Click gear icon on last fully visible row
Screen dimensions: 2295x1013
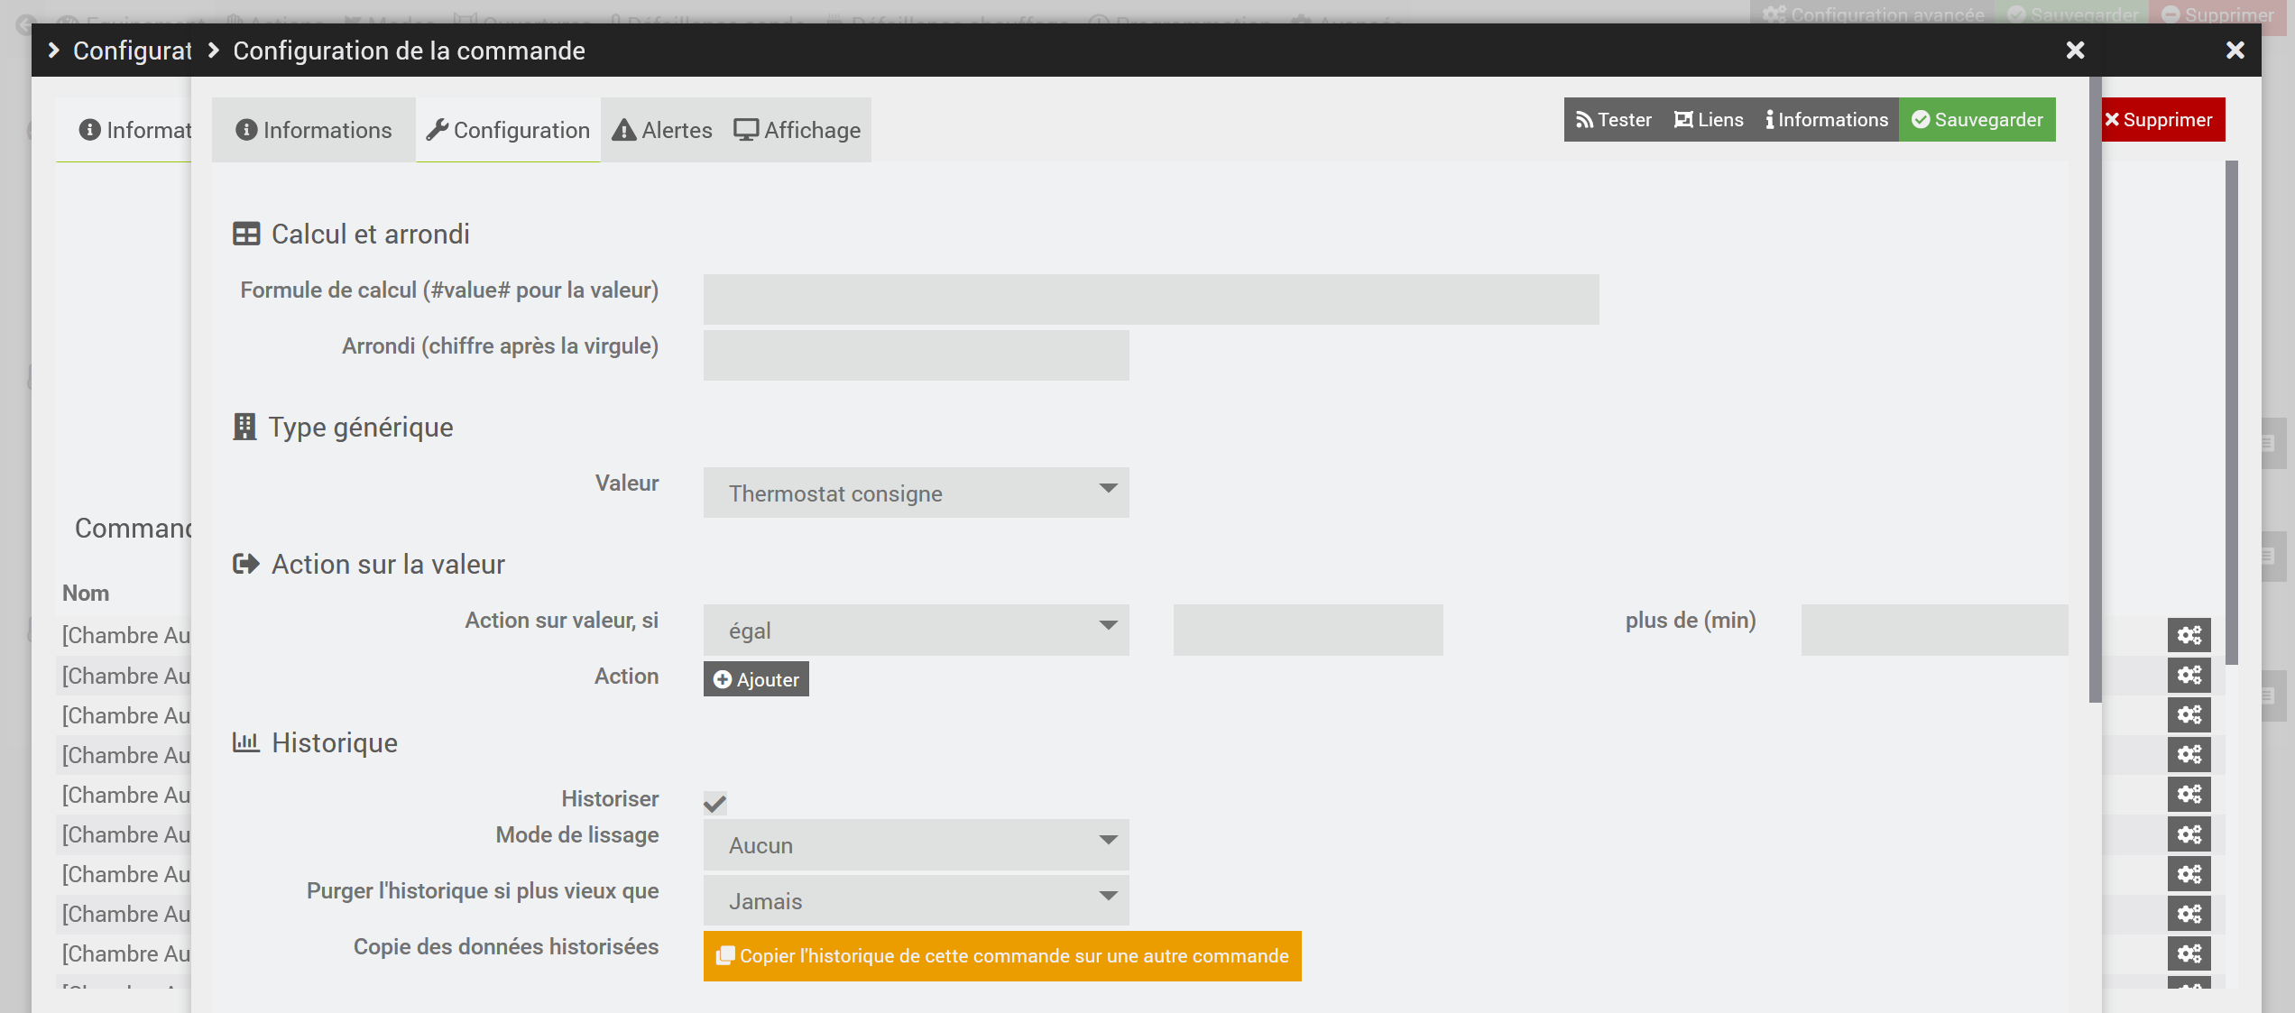2189,953
